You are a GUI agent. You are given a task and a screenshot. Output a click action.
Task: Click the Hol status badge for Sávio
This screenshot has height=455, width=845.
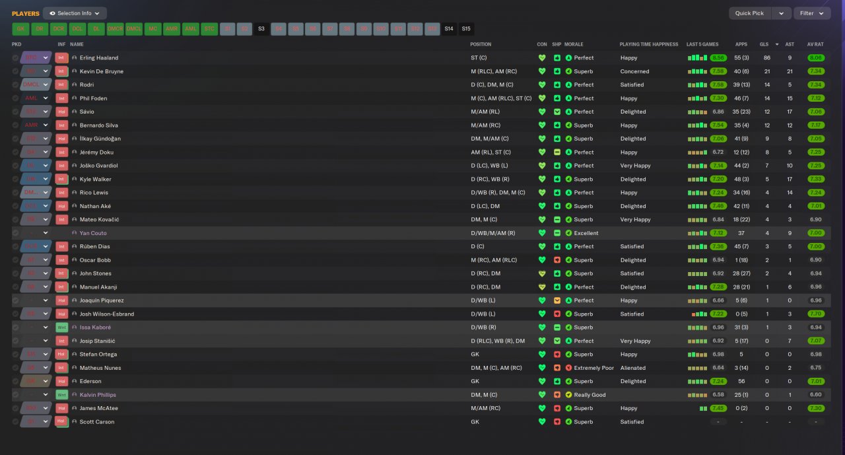tap(61, 112)
